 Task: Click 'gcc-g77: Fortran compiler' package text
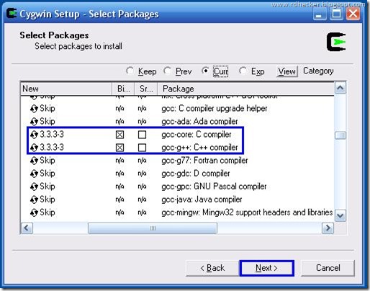click(x=204, y=161)
